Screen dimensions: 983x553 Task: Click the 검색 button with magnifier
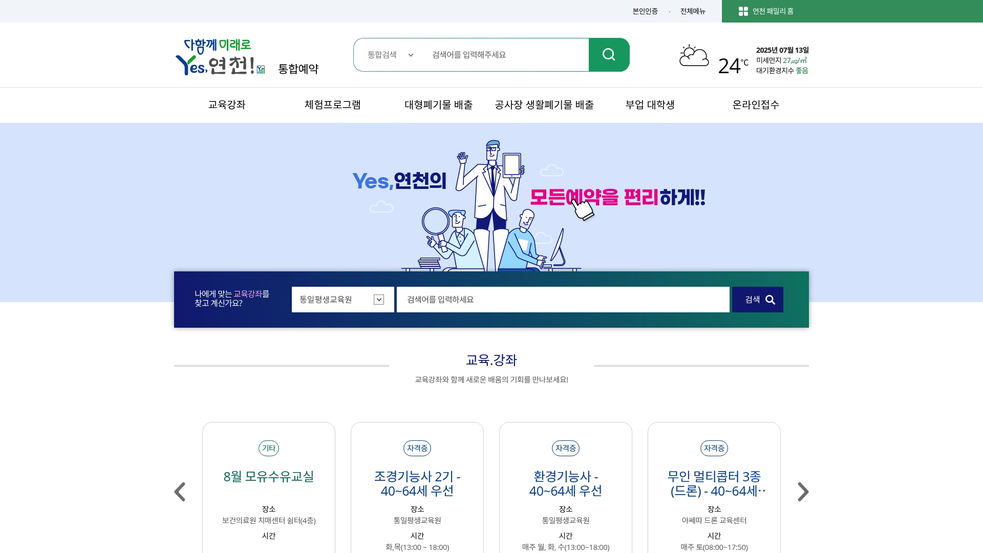[x=758, y=300]
